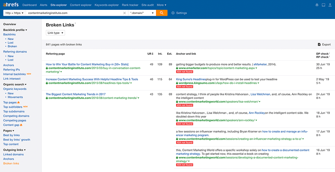This screenshot has width=335, height=172.
Task: Click the flame icon beside Top pages
Action: pyautogui.click(x=18, y=102)
